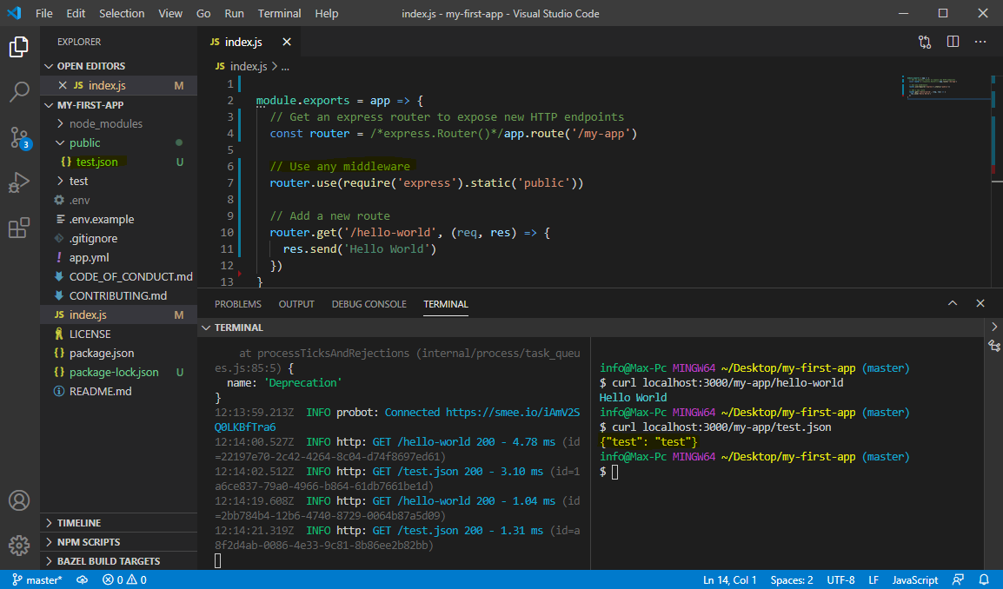Open the package.json file
Image resolution: width=1003 pixels, height=589 pixels.
pyautogui.click(x=102, y=353)
